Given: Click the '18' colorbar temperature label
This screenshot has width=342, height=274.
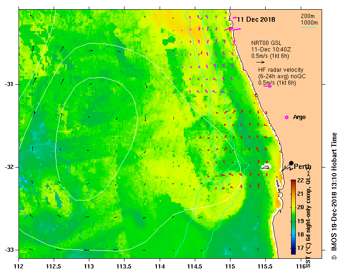Looking at the screenshot, I should pos(300,234).
